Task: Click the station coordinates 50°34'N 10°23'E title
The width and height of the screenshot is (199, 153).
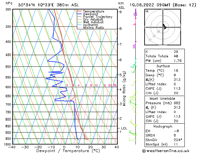Action: pyautogui.click(x=49, y=5)
